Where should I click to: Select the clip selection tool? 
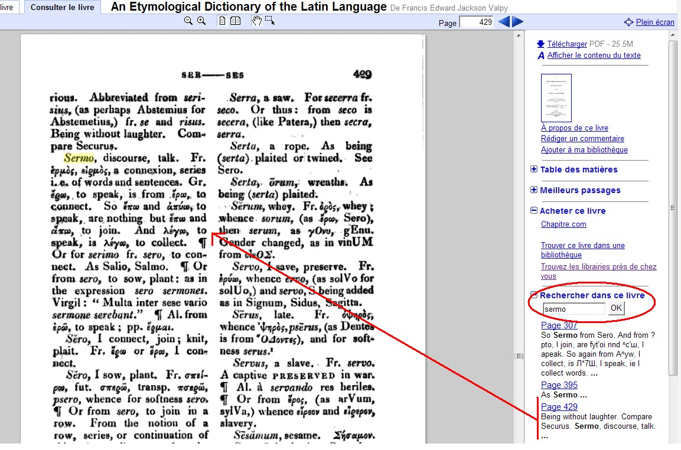click(270, 21)
